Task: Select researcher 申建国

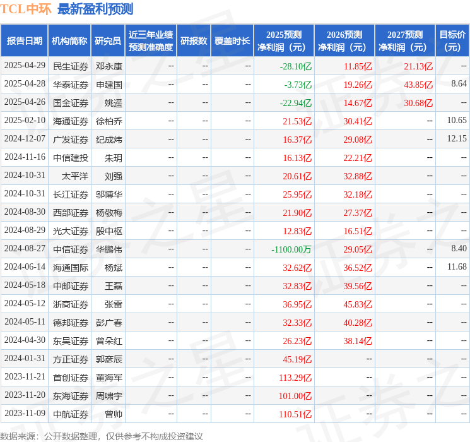Action: [x=109, y=85]
